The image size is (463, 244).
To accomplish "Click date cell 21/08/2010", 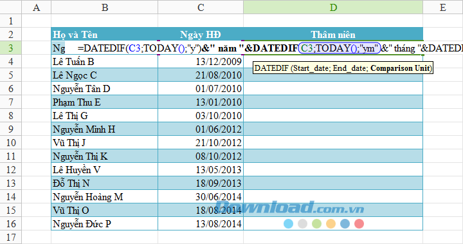I will 201,75.
